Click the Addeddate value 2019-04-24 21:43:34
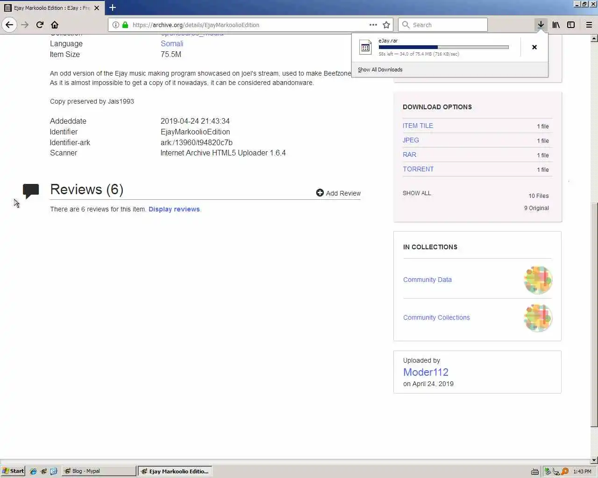The width and height of the screenshot is (598, 478). pyautogui.click(x=195, y=121)
